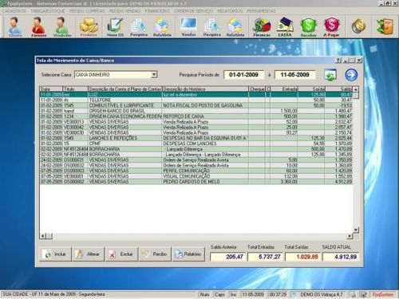
Task: Click Relatório icon left of Vendas
Action: click(162, 26)
